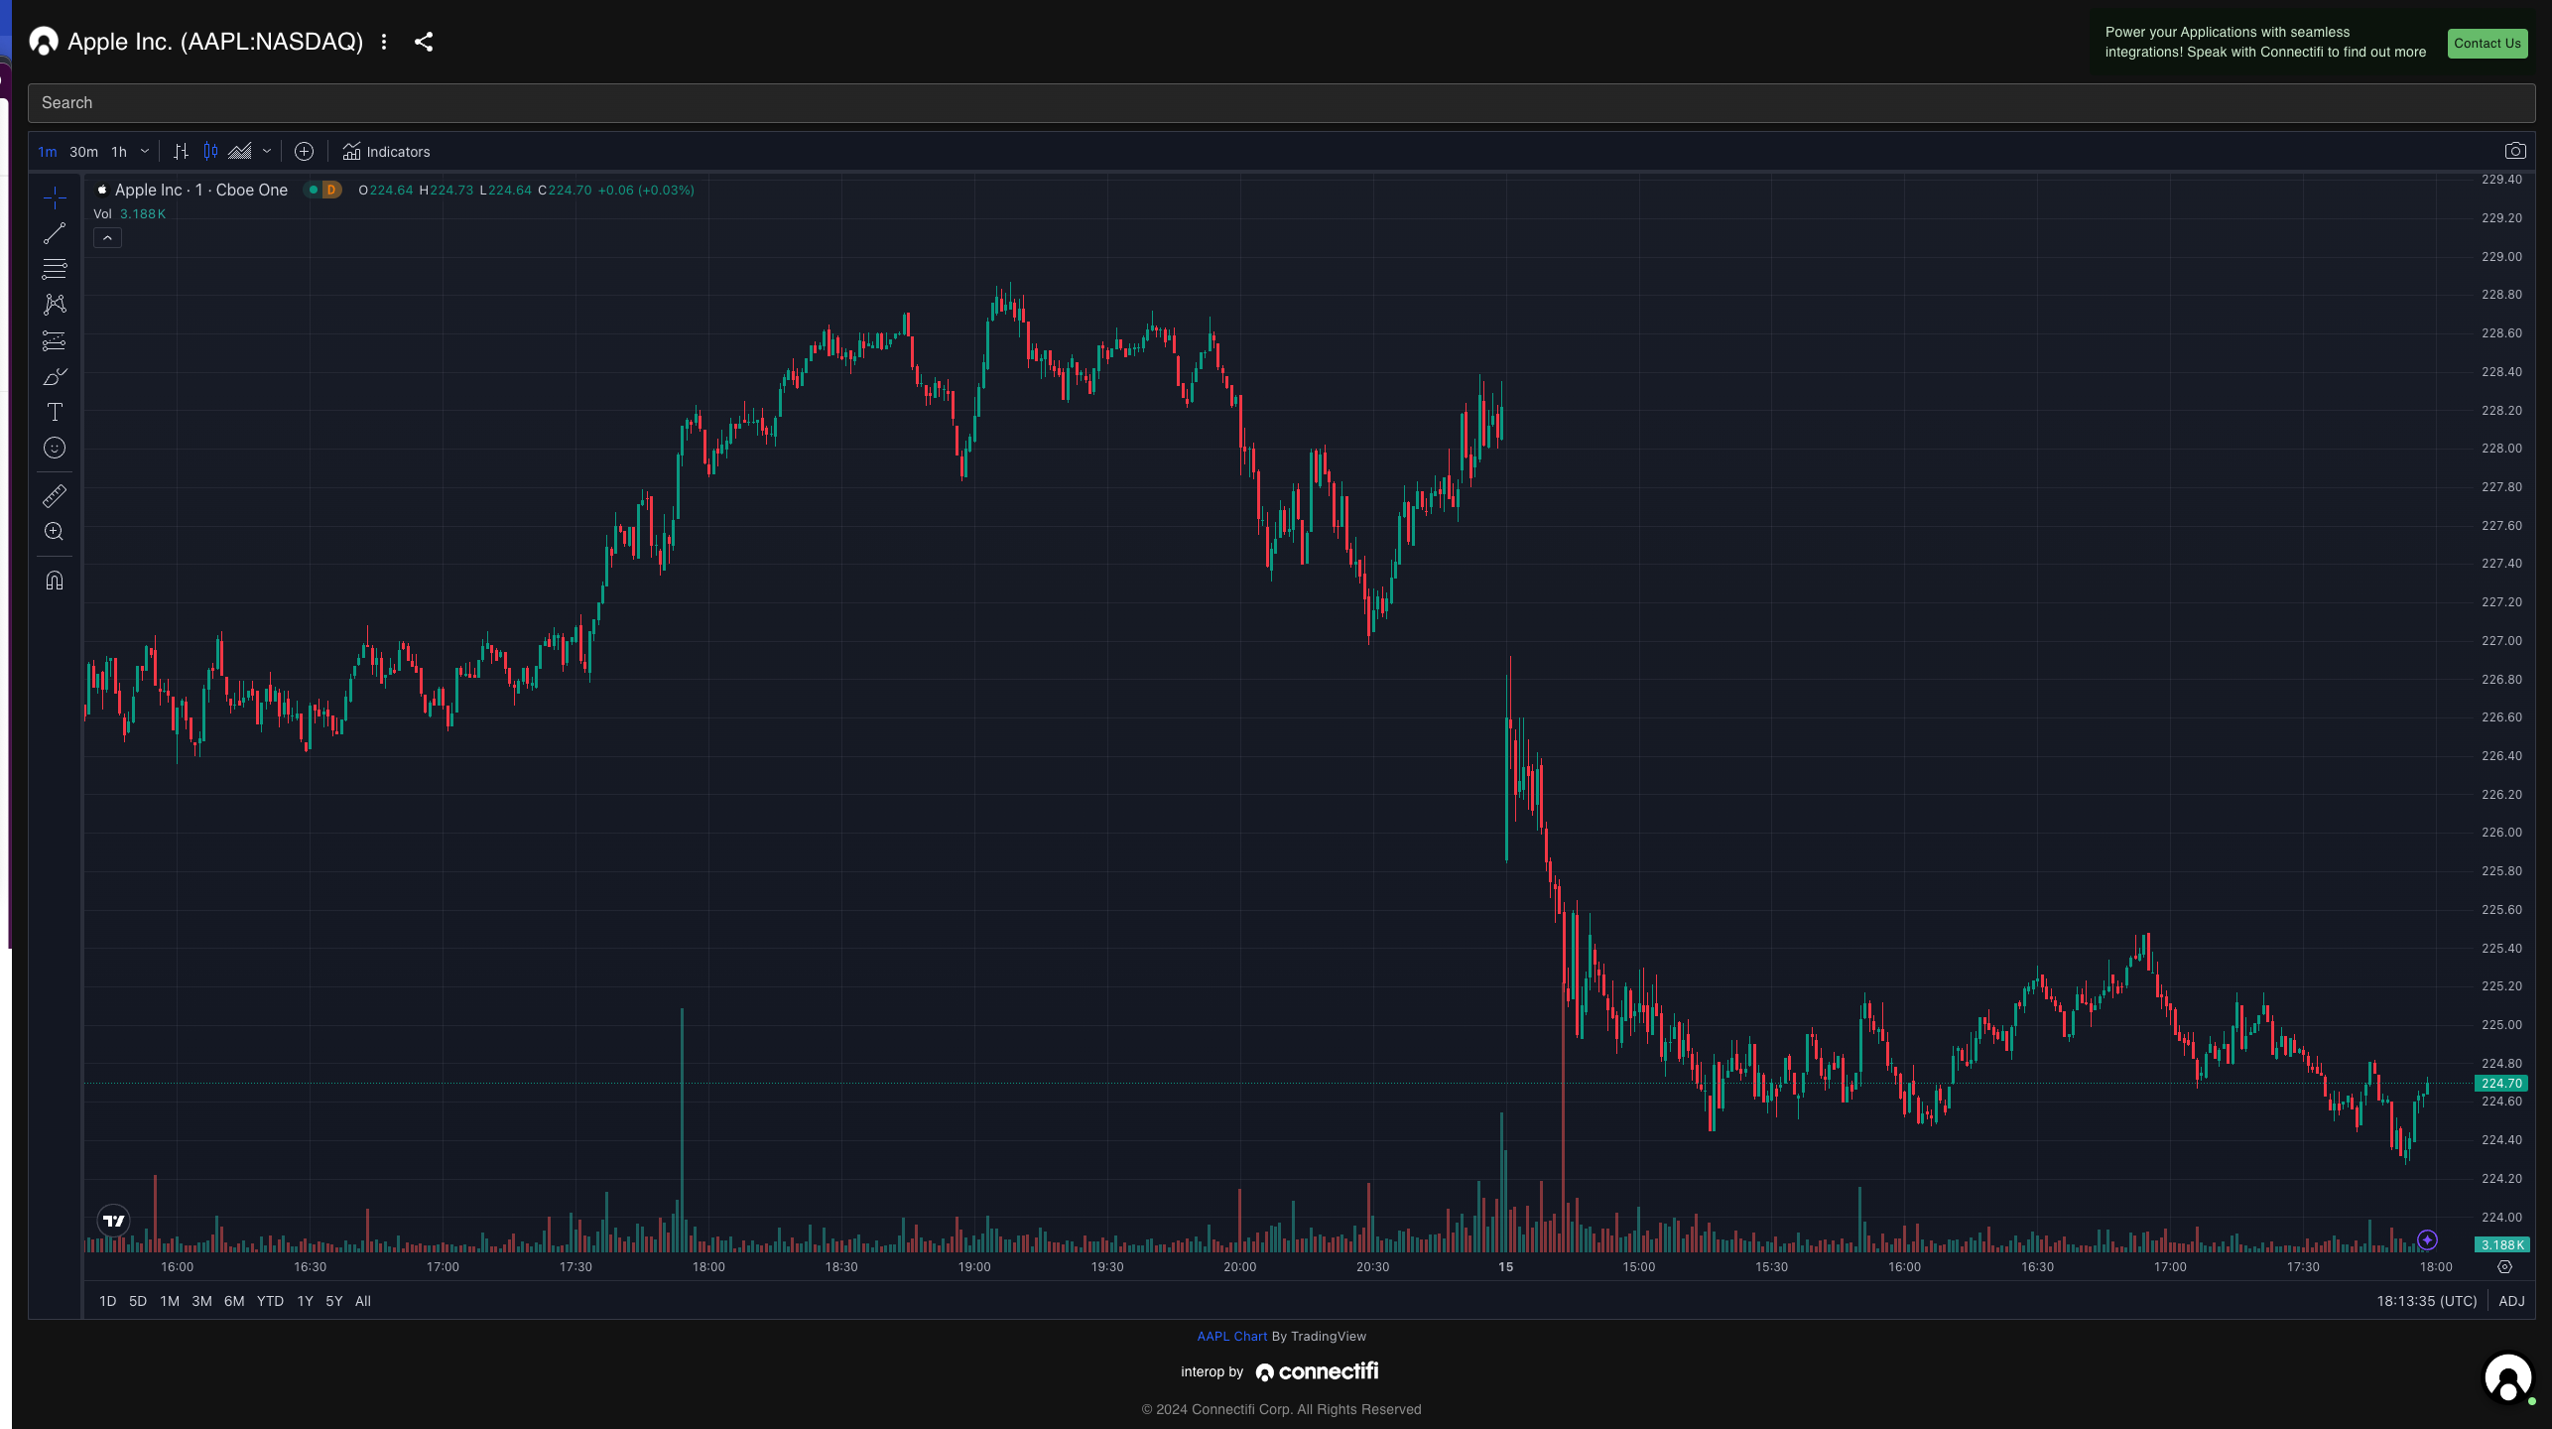Set date range to All
Viewport: 2552px width, 1429px height.
[363, 1301]
